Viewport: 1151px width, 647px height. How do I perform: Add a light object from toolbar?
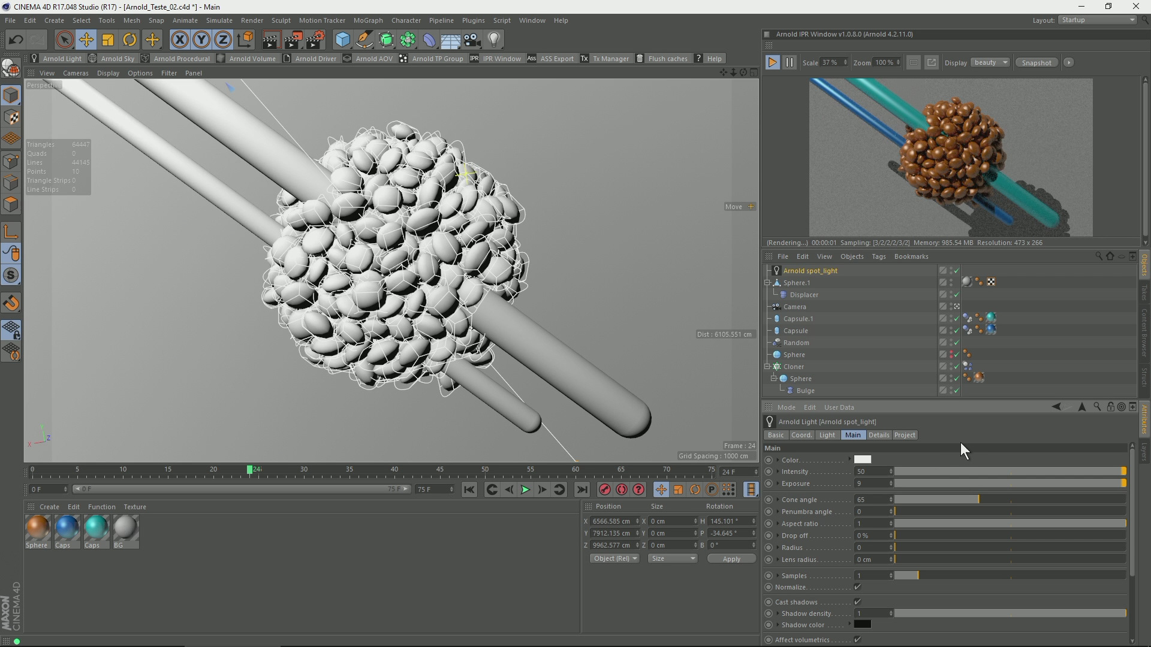[x=494, y=40]
